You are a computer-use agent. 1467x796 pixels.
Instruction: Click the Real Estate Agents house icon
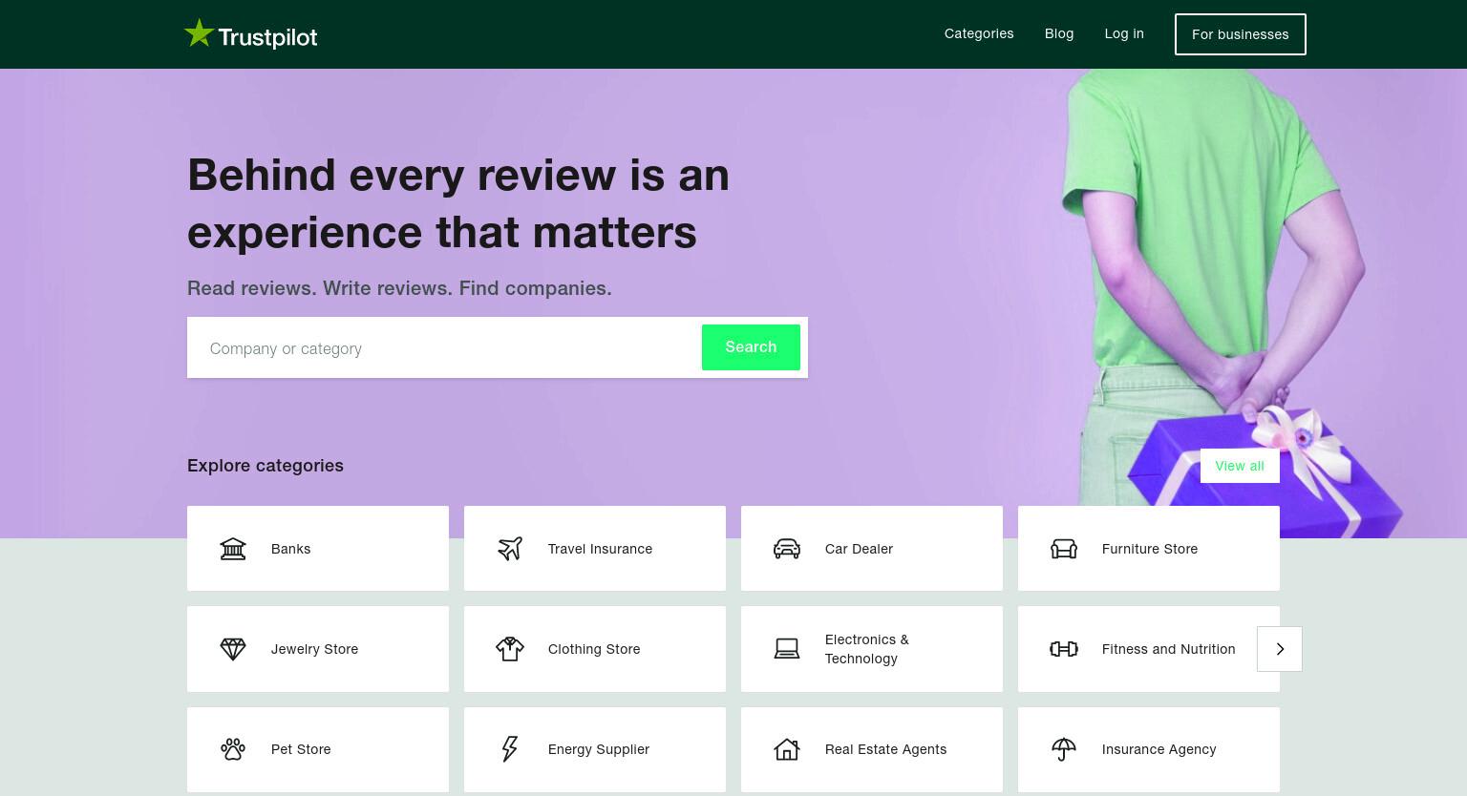pyautogui.click(x=787, y=749)
